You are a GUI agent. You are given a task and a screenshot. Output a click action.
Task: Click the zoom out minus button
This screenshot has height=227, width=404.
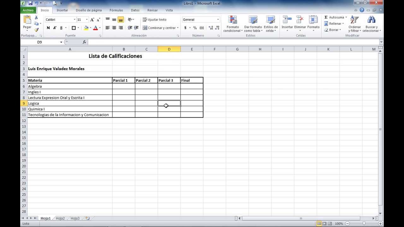(x=347, y=224)
